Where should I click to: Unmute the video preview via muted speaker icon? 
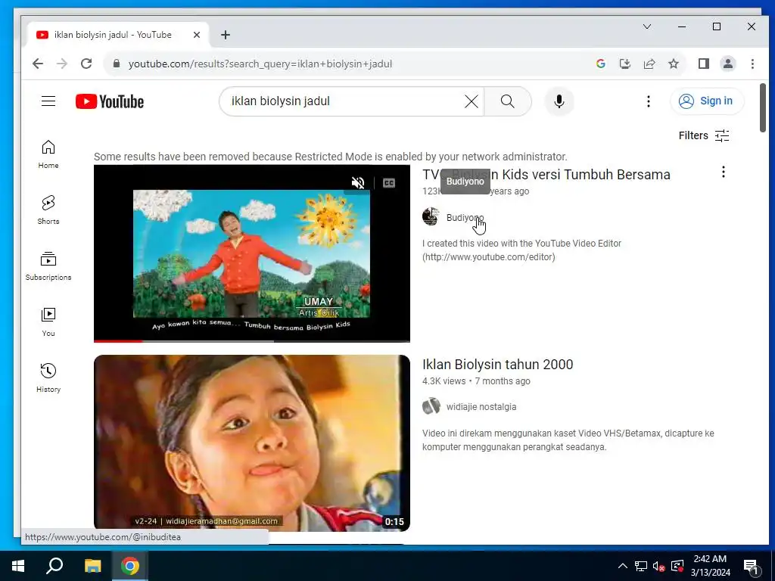[358, 183]
